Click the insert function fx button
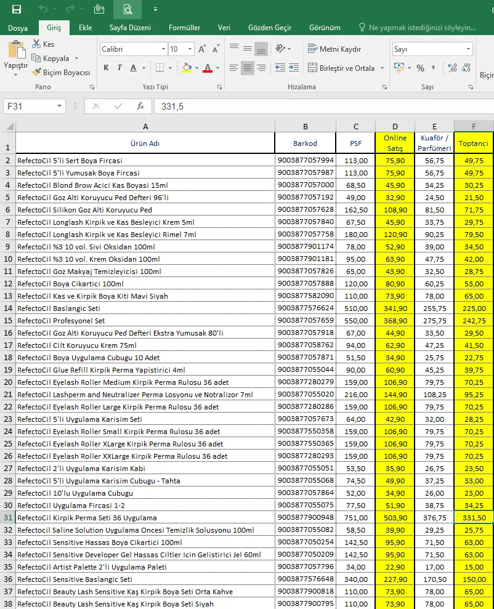Image resolution: width=494 pixels, height=609 pixels. point(140,106)
